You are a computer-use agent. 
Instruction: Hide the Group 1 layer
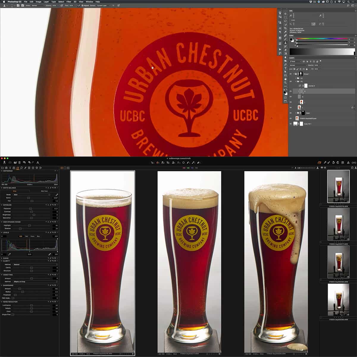pos(291,74)
